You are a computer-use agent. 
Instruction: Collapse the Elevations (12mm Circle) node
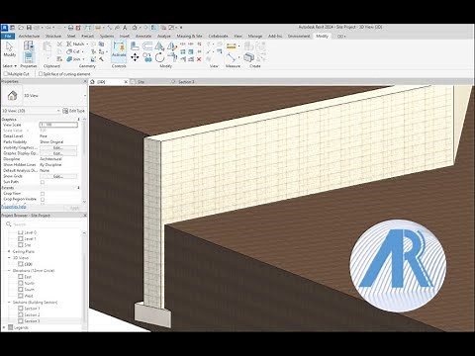9,271
